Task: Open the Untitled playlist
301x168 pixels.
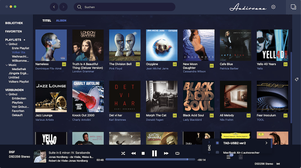Action: click(14, 78)
